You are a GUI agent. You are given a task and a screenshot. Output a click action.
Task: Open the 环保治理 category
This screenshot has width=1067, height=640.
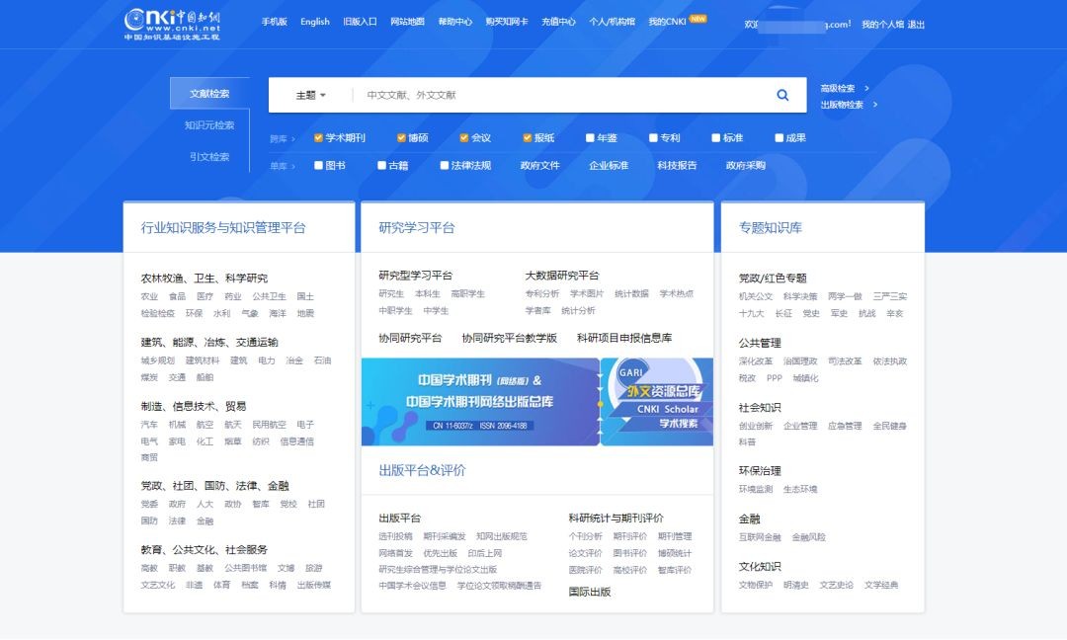point(760,471)
